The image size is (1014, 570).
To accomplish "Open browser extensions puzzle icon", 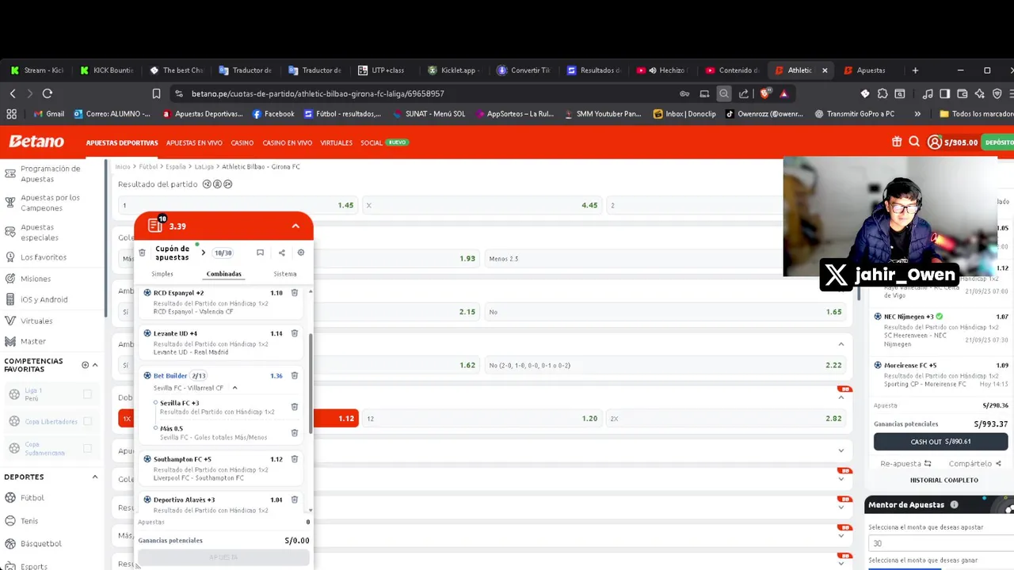I will (x=882, y=93).
